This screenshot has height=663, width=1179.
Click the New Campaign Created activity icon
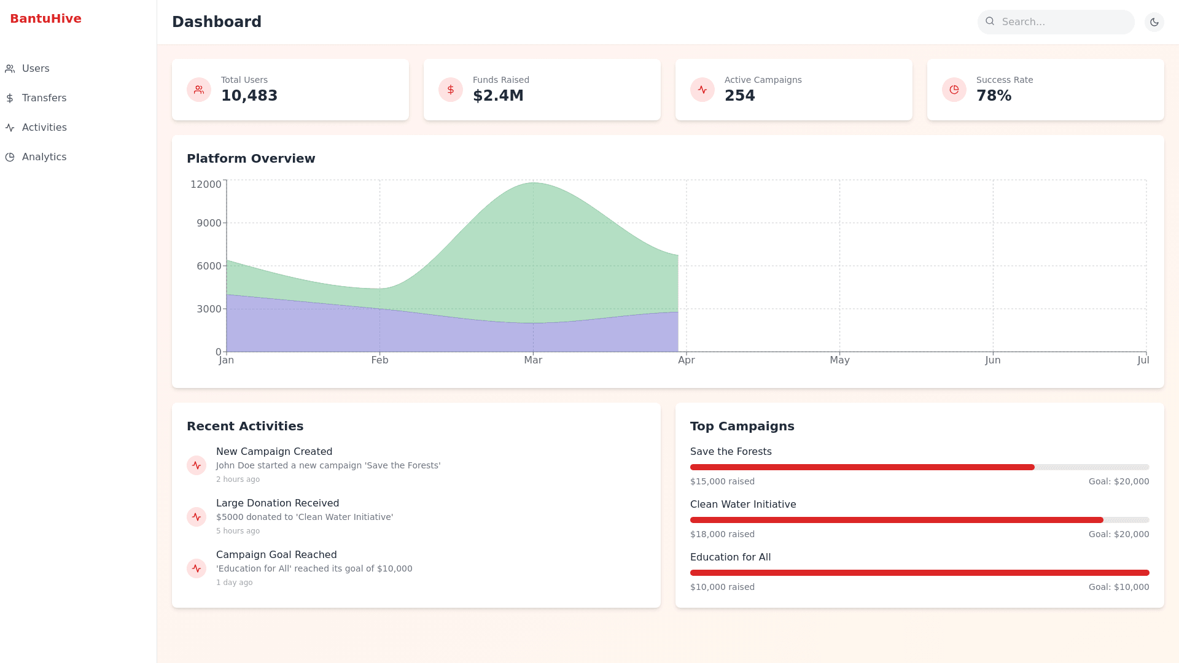[196, 465]
